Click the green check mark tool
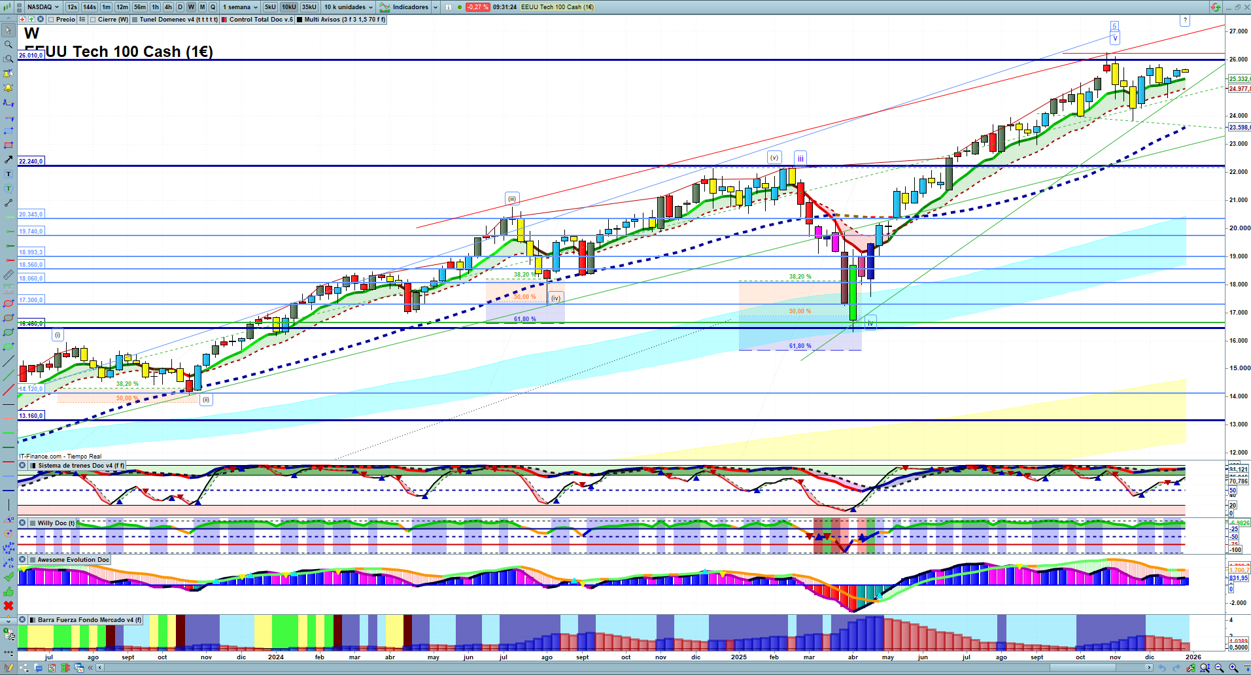 click(9, 577)
